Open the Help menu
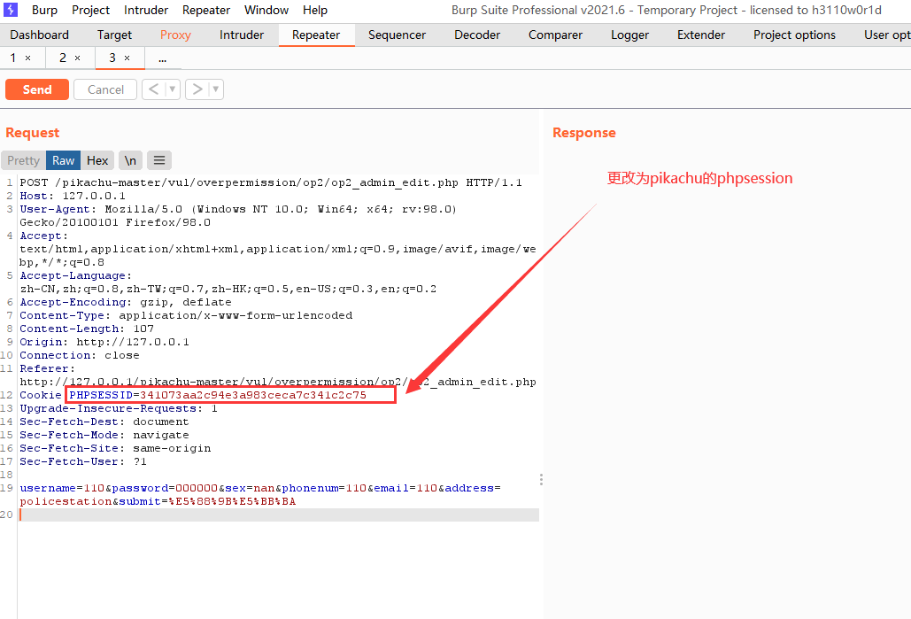This screenshot has height=619, width=911. coord(315,10)
